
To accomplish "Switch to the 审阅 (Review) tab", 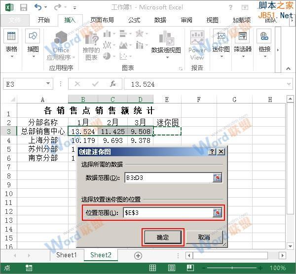I will click(186, 20).
